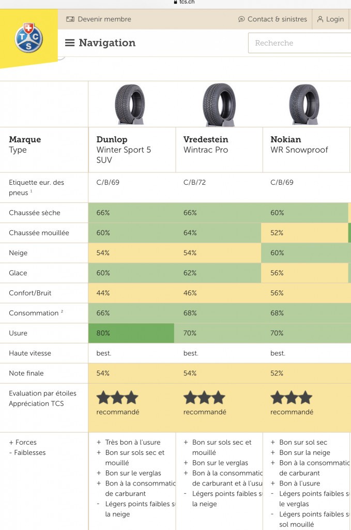Click Dunlop's dark green 80% Usure cell
Image resolution: width=351 pixels, height=530 pixels.
[x=131, y=333]
